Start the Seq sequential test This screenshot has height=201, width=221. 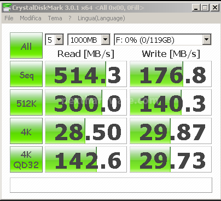tap(26, 74)
